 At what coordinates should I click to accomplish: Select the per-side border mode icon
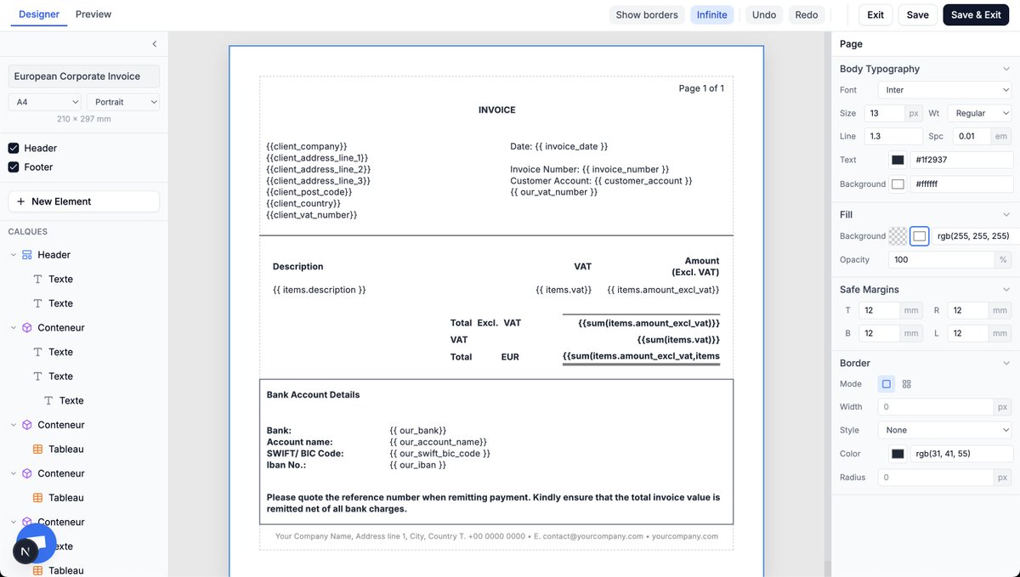[x=907, y=384]
